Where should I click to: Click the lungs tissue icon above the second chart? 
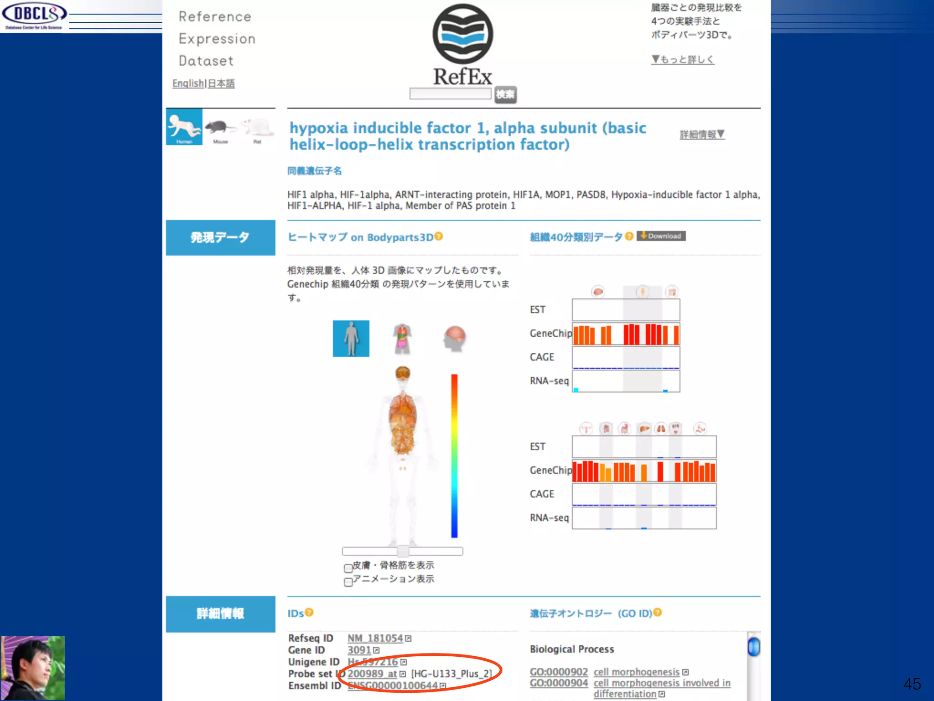pos(660,429)
